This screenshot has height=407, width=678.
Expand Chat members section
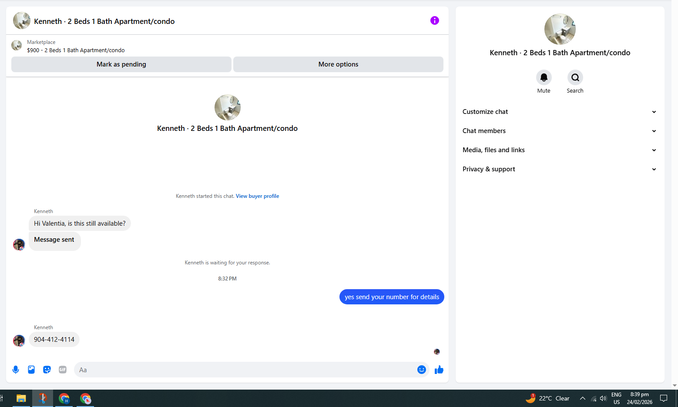[x=560, y=131]
